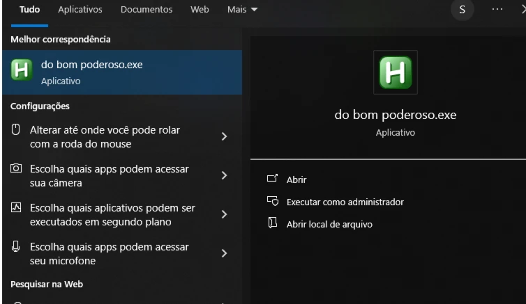
Task: Click the file location icon
Action: [x=272, y=223]
